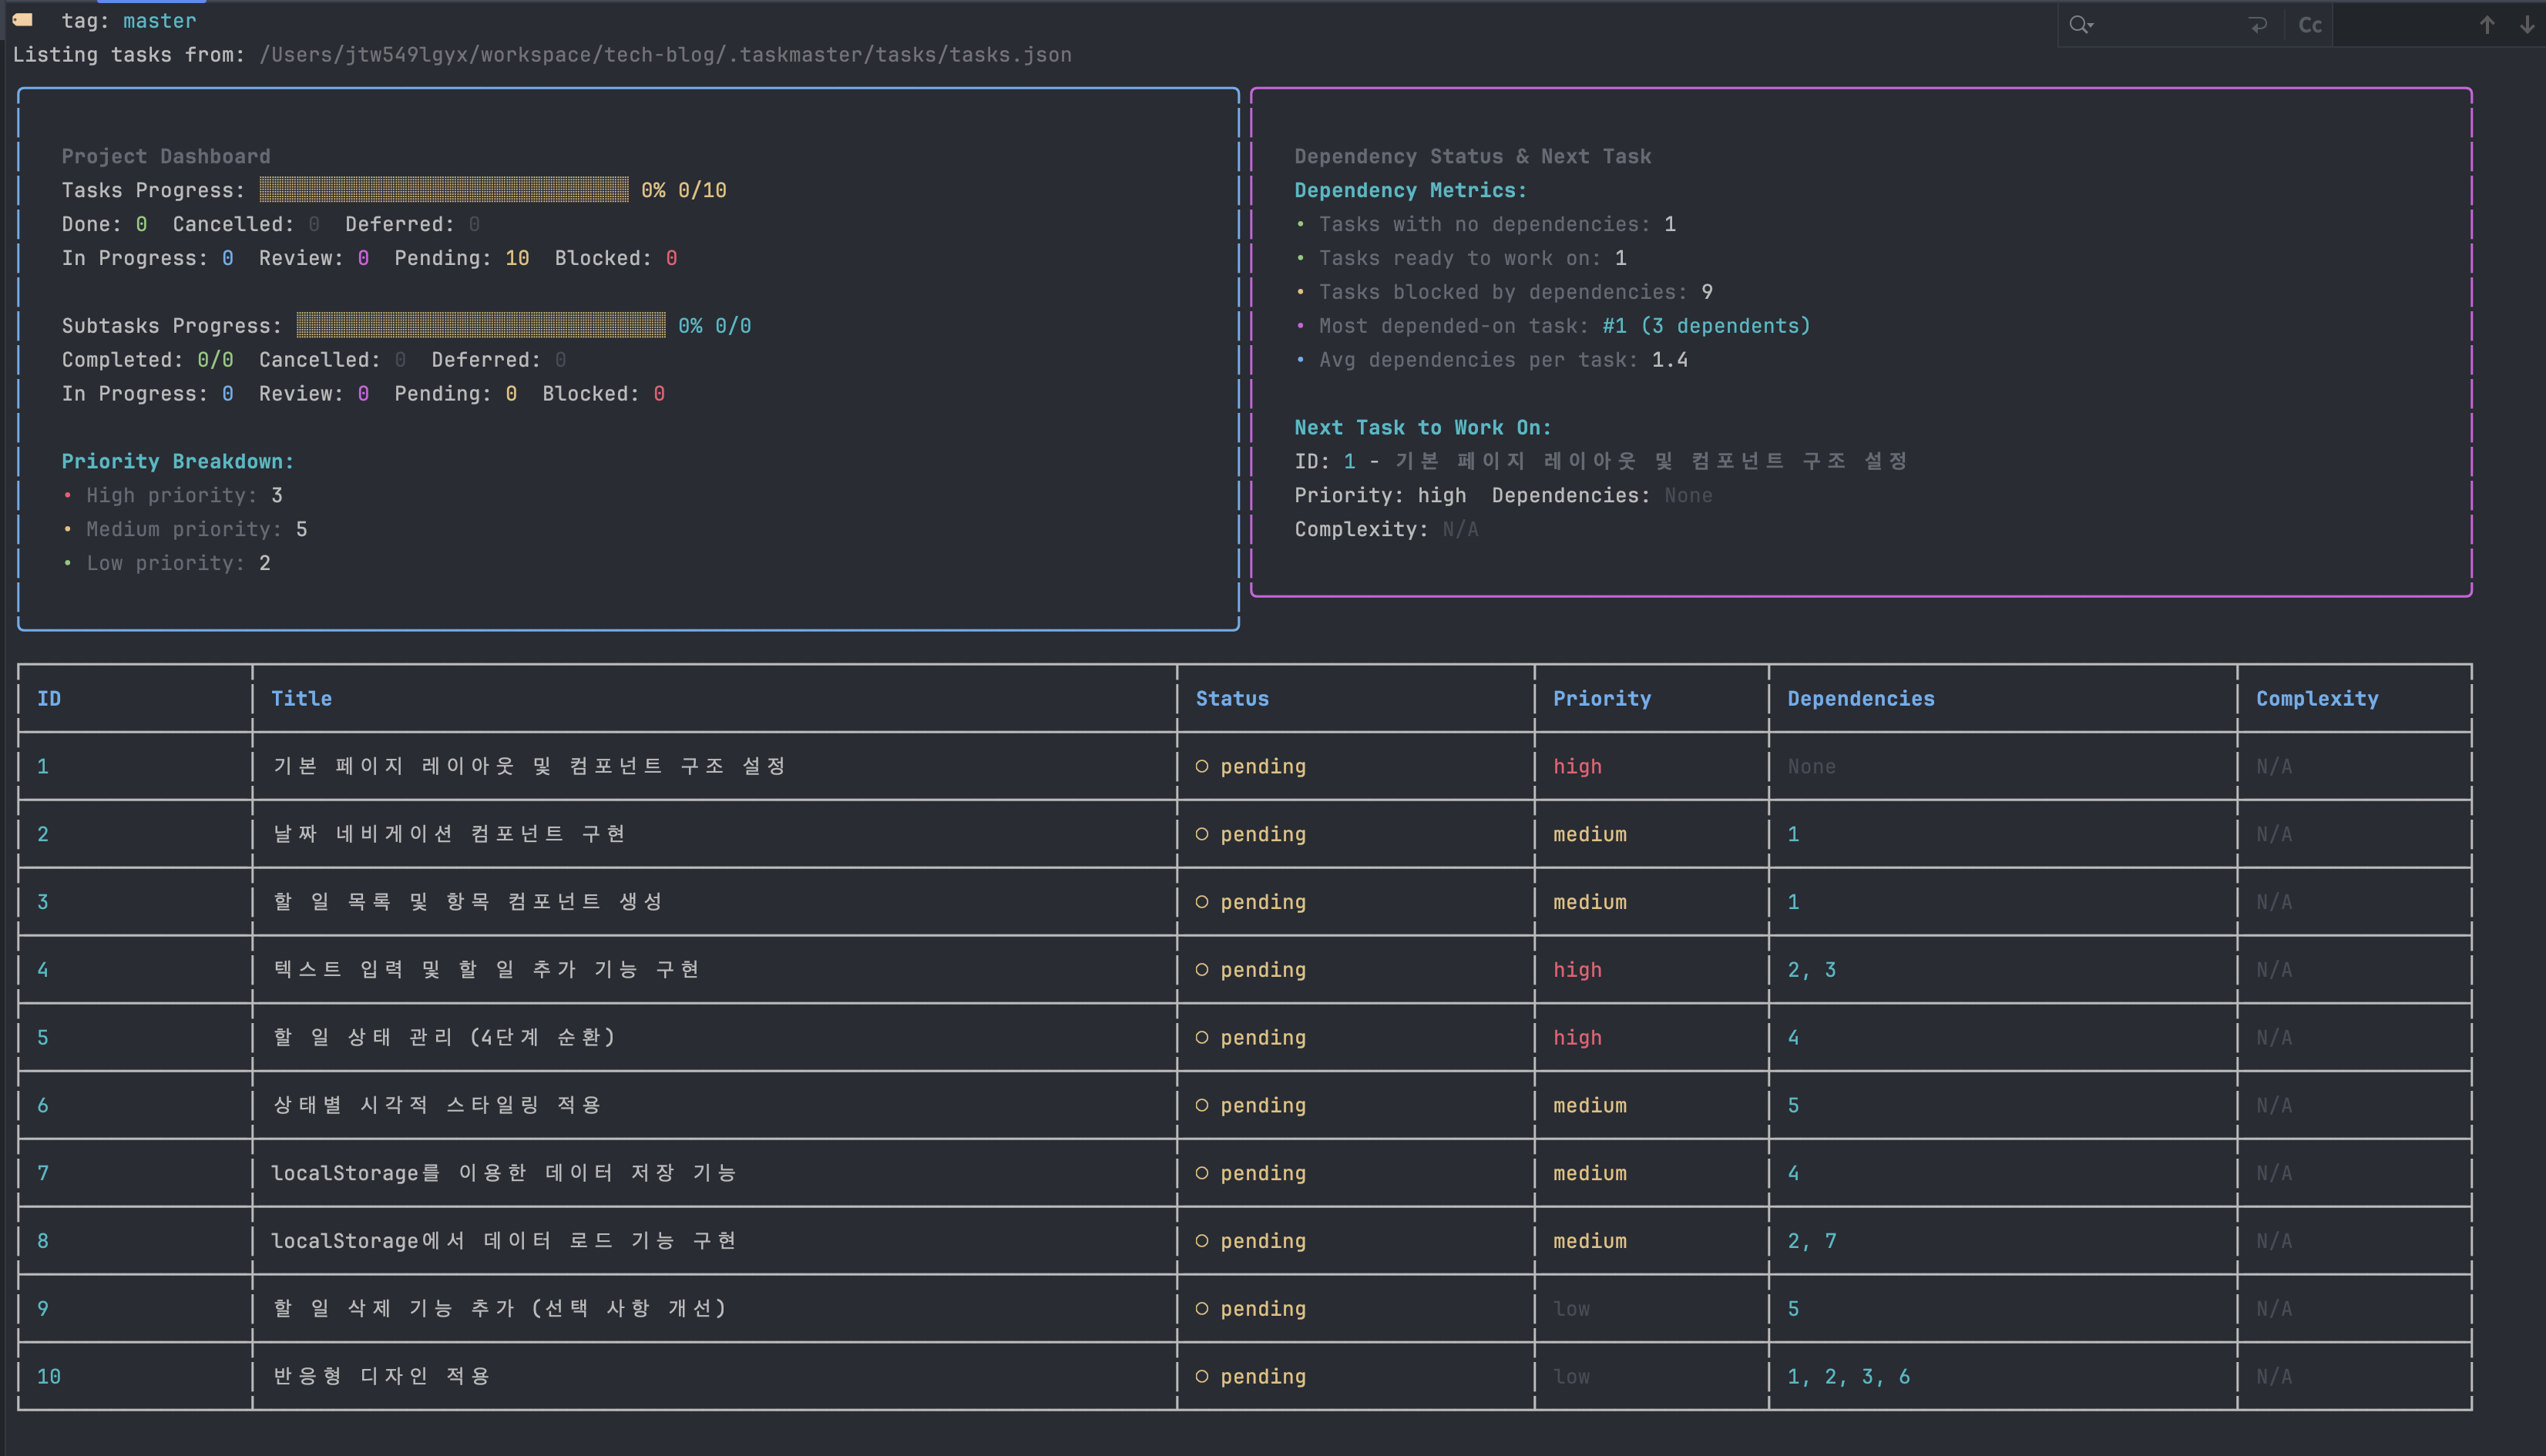Click the pending status circle for task 10
2546x1456 pixels.
tap(1201, 1377)
